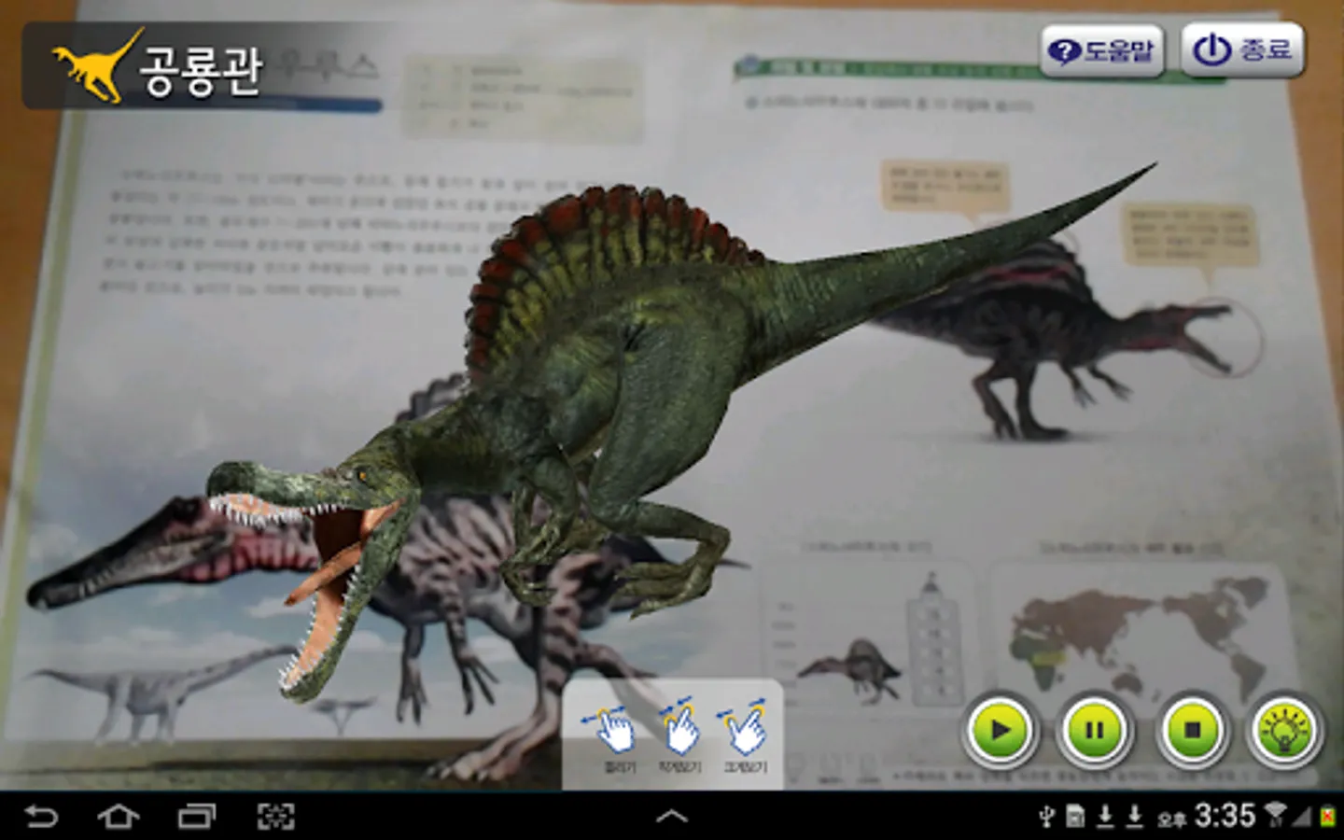Take a screenshot with capture icon
This screenshot has height=840, width=1344.
point(275,817)
